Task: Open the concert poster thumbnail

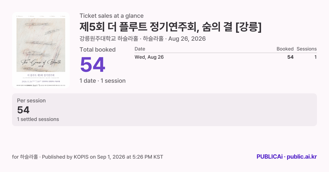Action: click(x=41, y=50)
